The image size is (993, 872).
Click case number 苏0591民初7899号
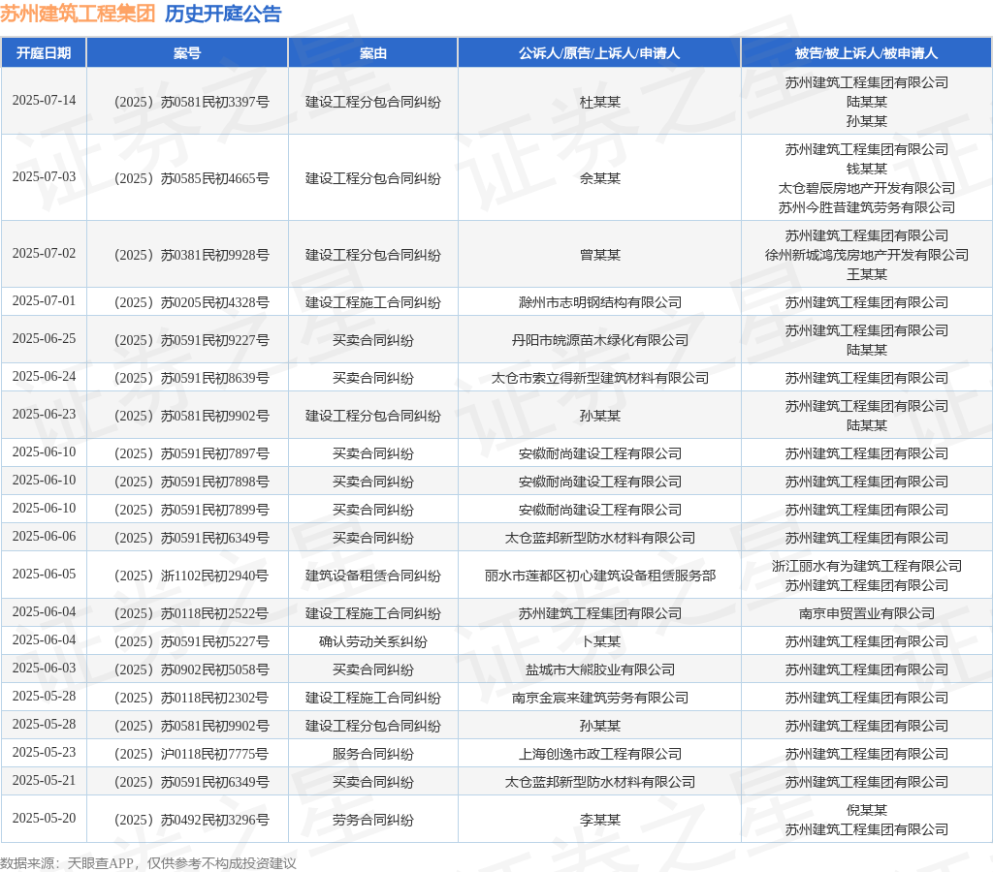(192, 510)
